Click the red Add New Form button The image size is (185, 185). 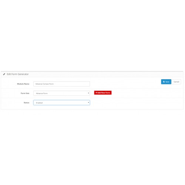(x=103, y=92)
